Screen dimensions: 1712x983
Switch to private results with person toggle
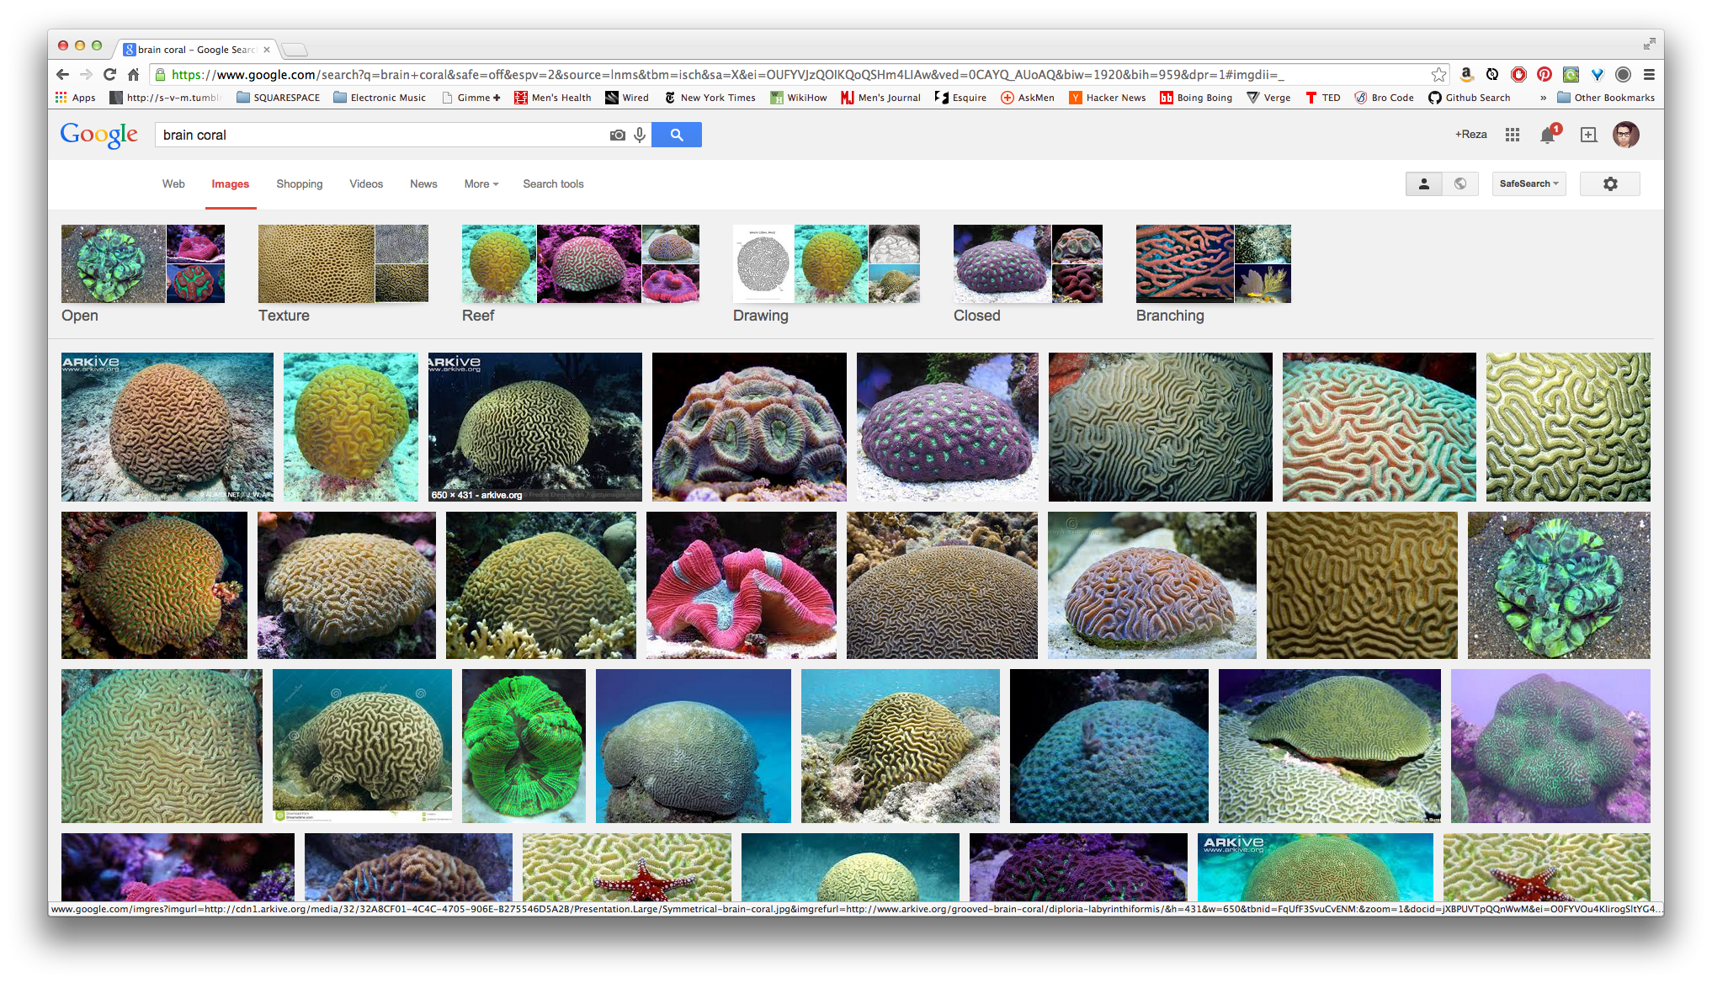tap(1424, 183)
